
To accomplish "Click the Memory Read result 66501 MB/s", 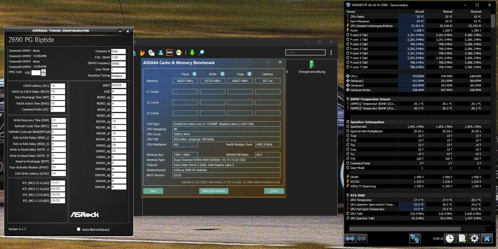I will (x=185, y=81).
